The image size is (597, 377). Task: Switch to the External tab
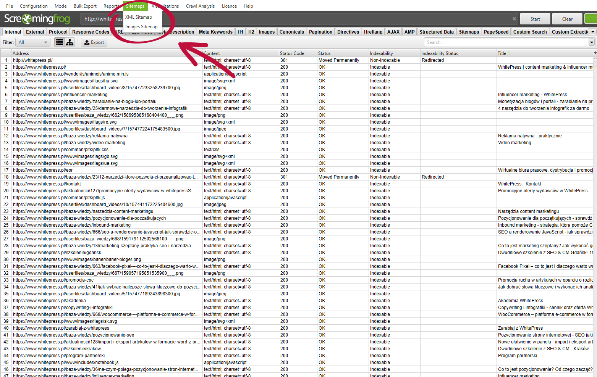point(35,32)
